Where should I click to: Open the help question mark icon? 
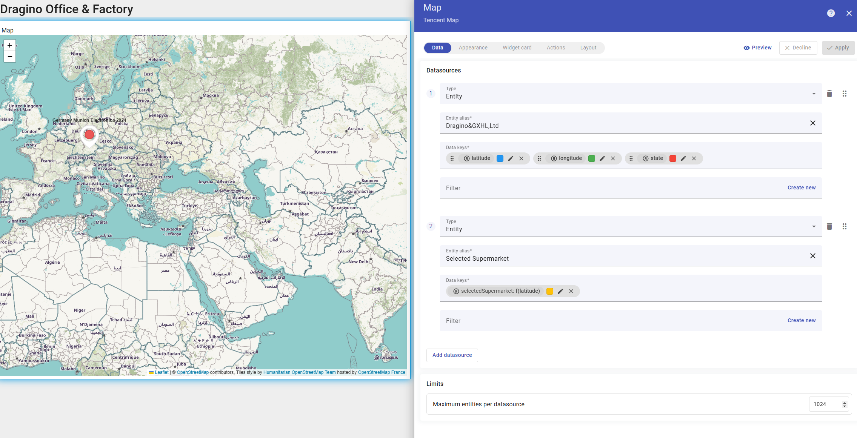[x=831, y=13]
